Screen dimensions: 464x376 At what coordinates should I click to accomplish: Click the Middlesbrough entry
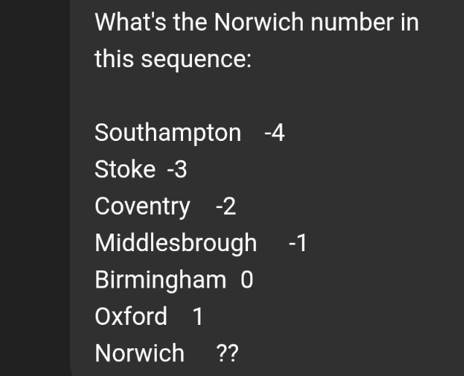tap(176, 244)
